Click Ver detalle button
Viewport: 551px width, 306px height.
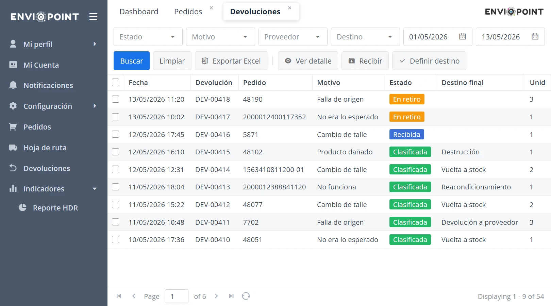click(308, 61)
